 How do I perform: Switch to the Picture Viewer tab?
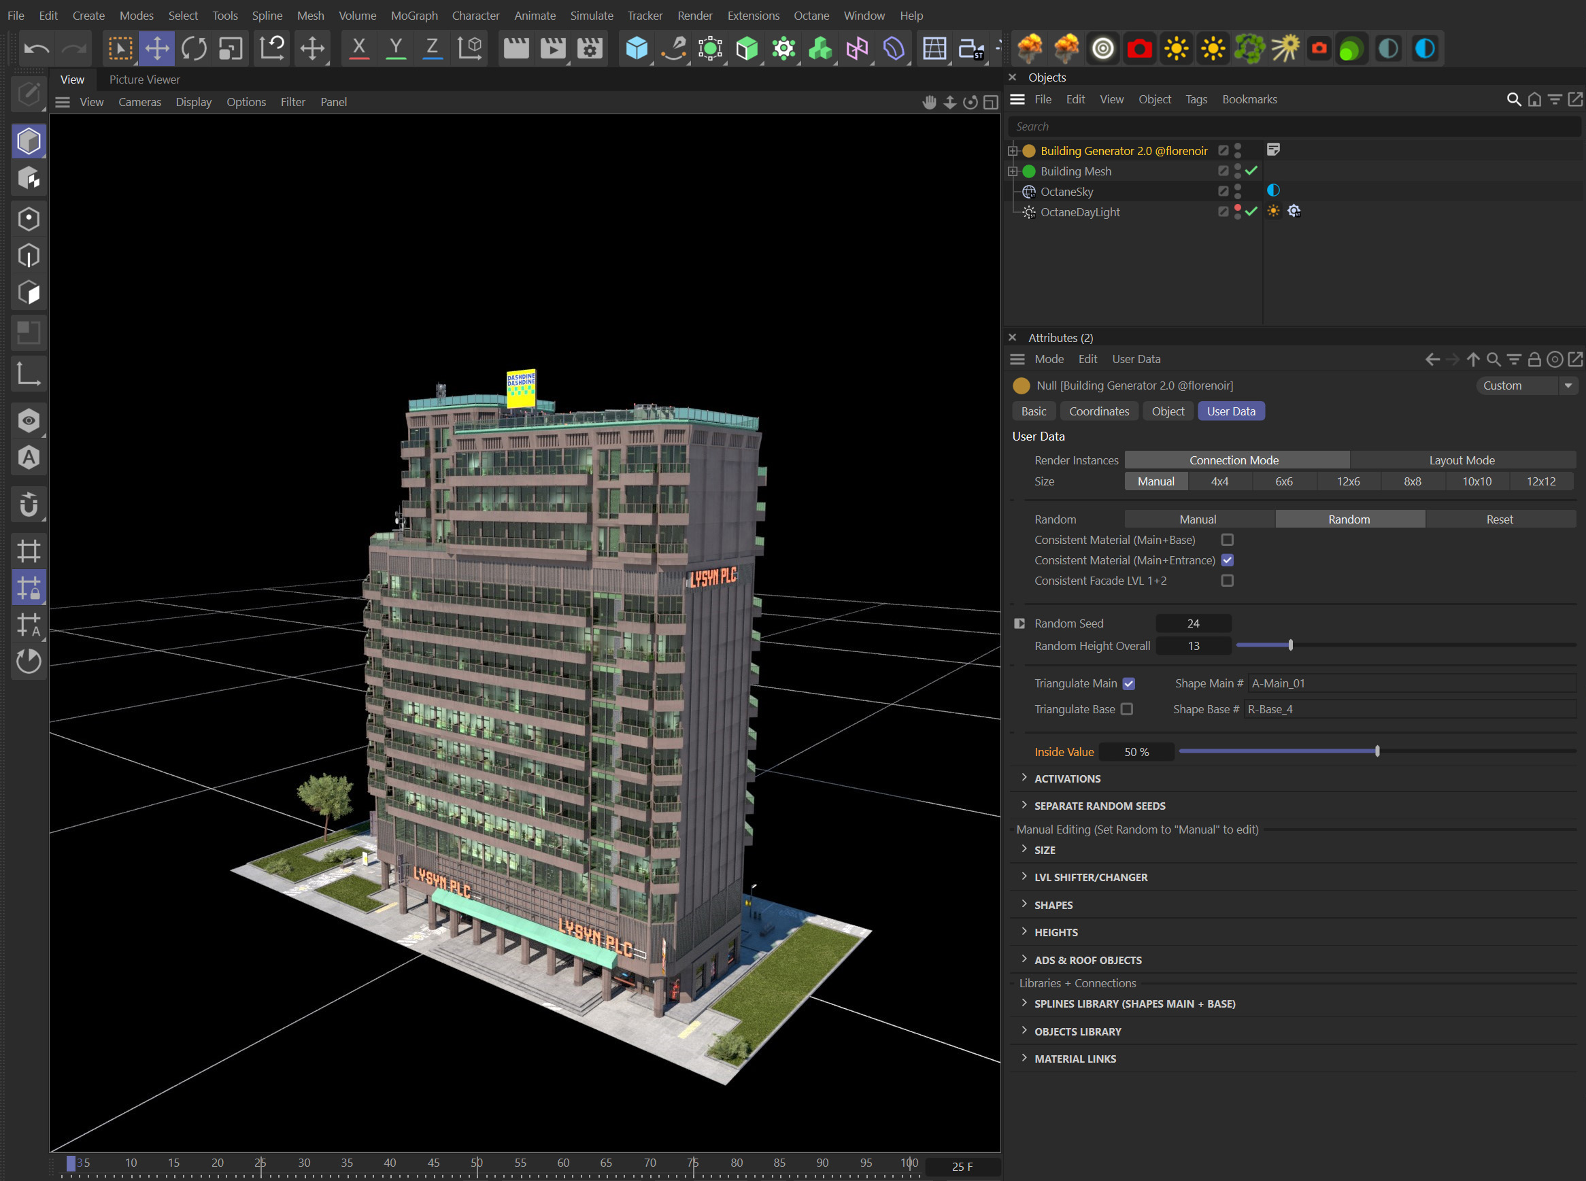[144, 80]
